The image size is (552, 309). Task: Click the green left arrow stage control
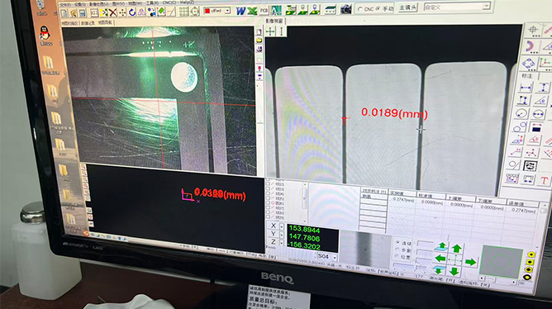point(440,258)
